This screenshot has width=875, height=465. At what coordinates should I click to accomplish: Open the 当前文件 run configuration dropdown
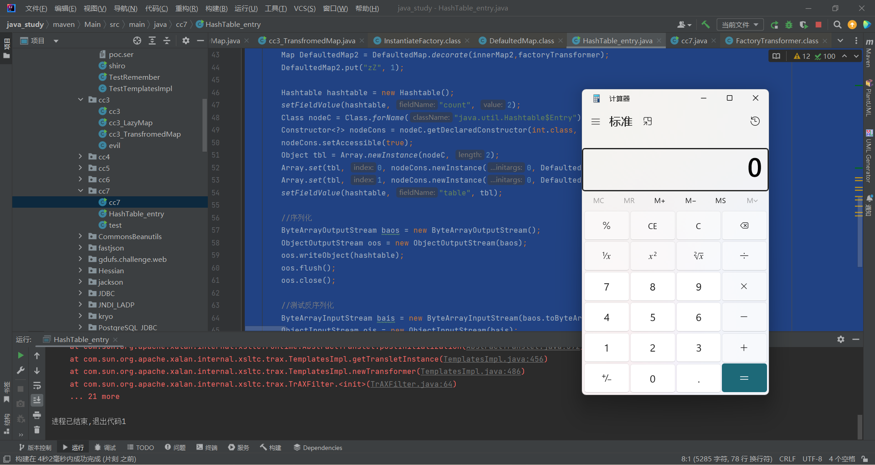740,25
